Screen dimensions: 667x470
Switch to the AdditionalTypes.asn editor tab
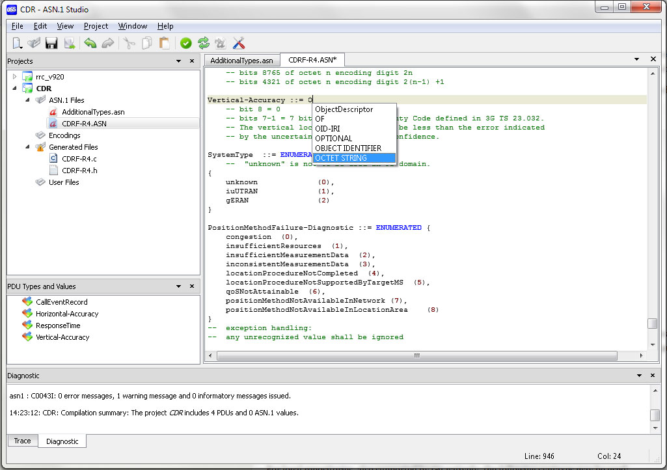[x=241, y=61]
